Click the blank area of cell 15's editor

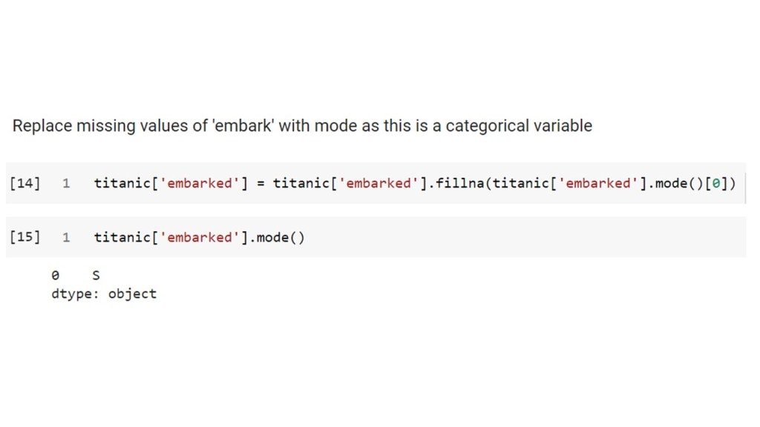pos(520,237)
